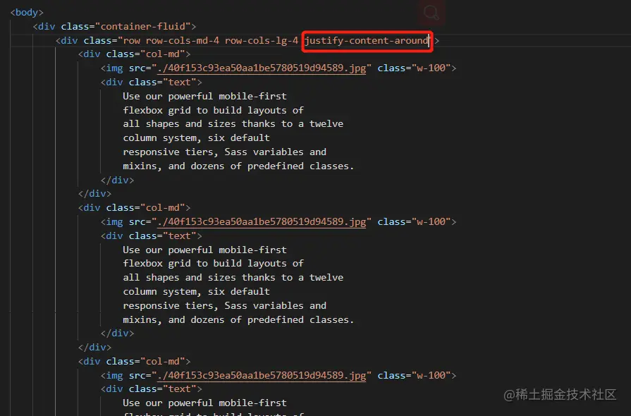Click the w-100 class on the first img tag

pyautogui.click(x=431, y=68)
